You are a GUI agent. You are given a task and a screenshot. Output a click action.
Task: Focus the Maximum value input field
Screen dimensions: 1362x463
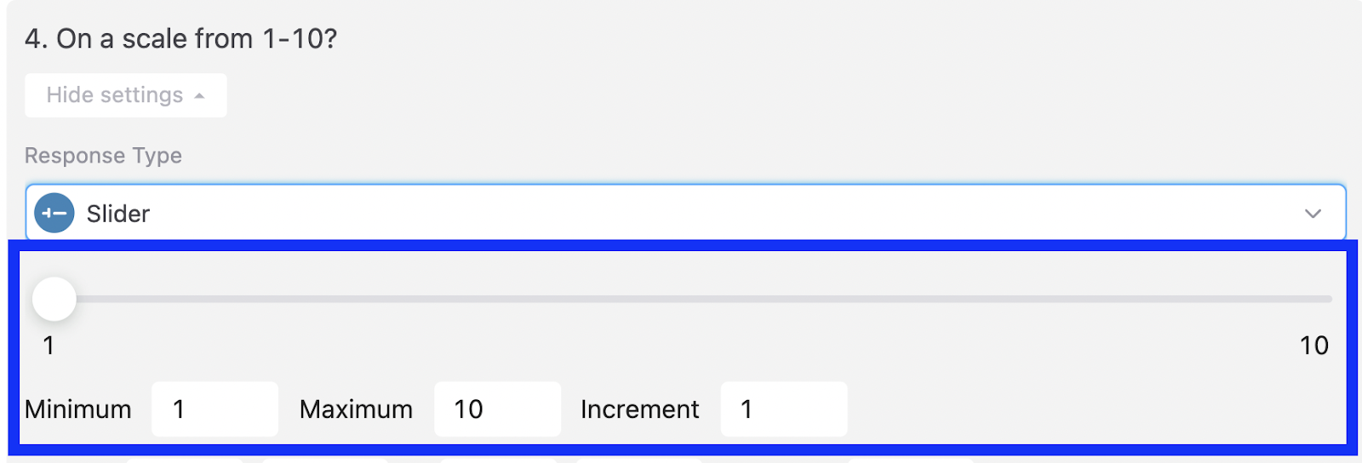(497, 409)
